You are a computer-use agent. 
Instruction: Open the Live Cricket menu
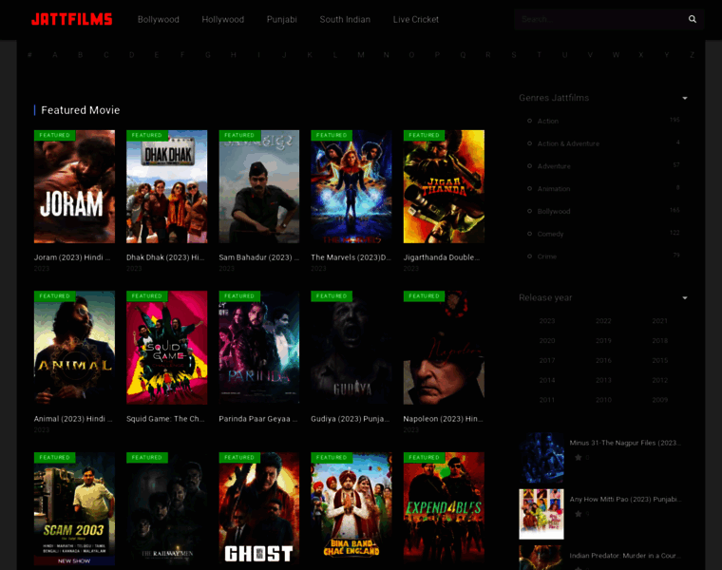[416, 19]
